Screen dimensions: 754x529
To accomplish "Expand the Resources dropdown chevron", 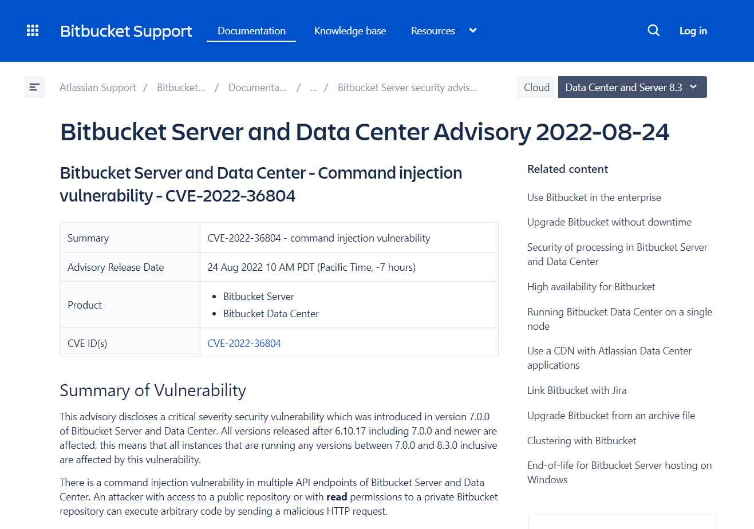I will pos(472,30).
